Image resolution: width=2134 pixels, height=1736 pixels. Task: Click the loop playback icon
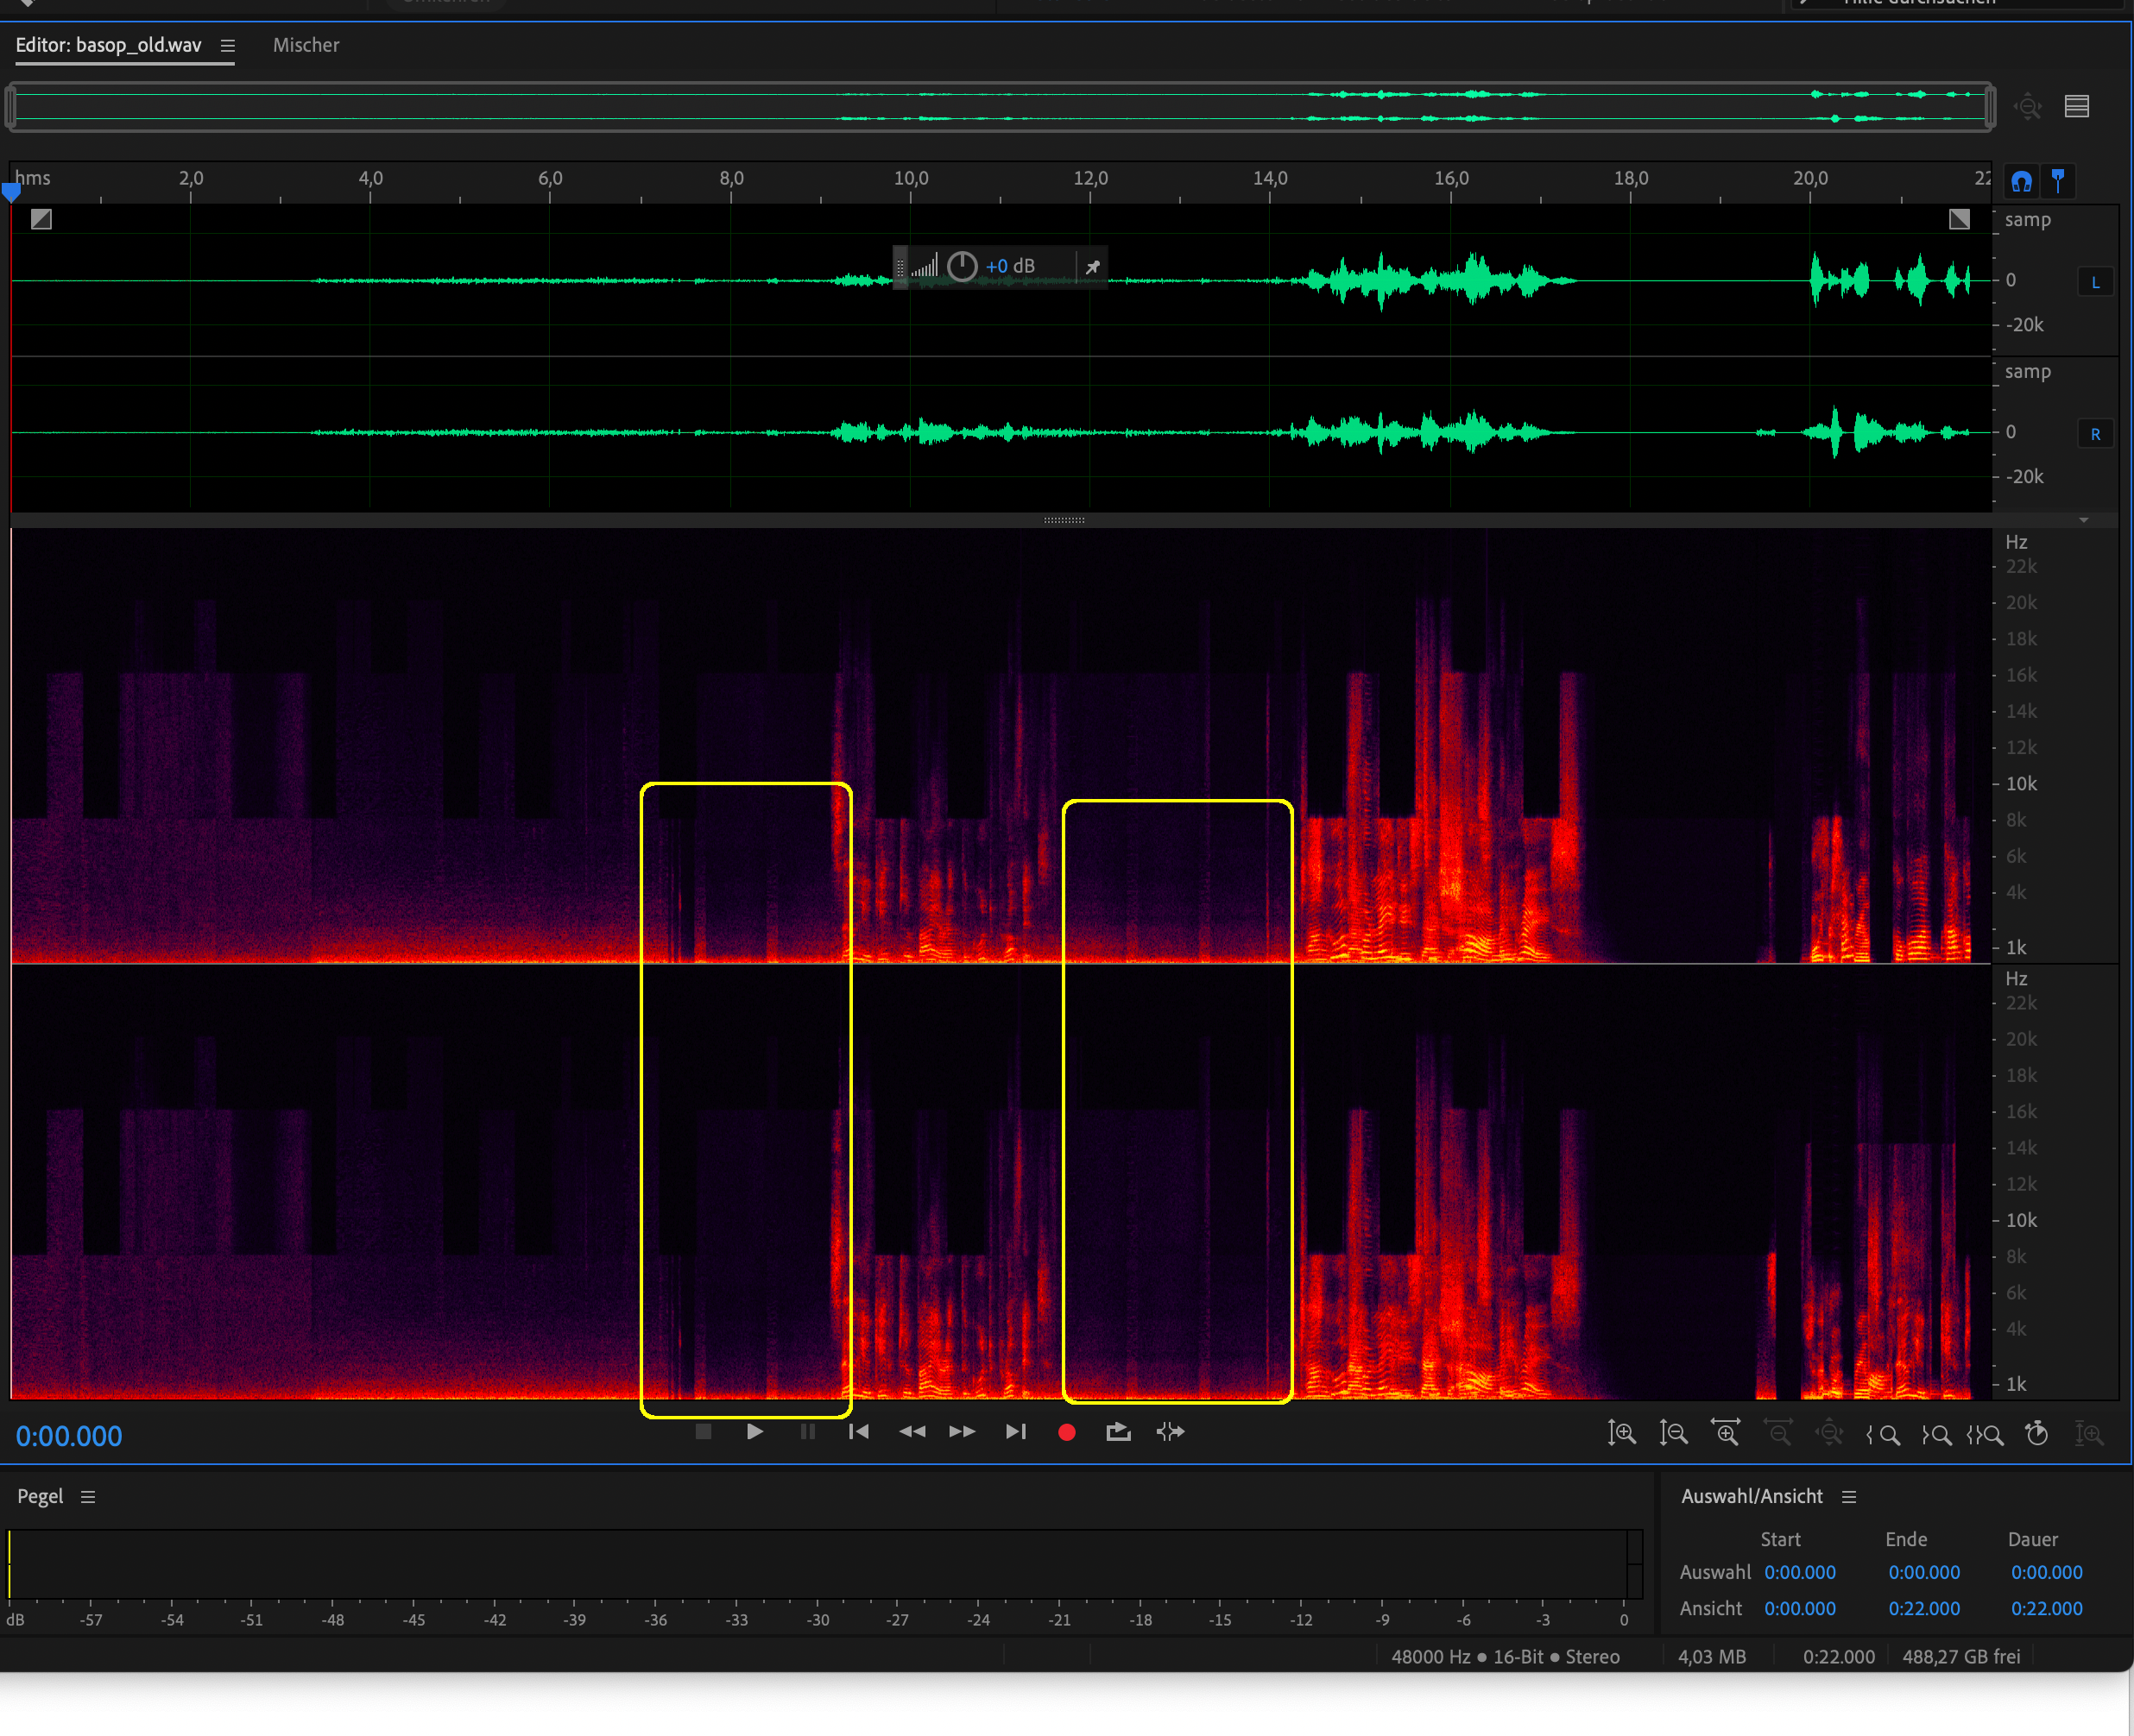1119,1432
